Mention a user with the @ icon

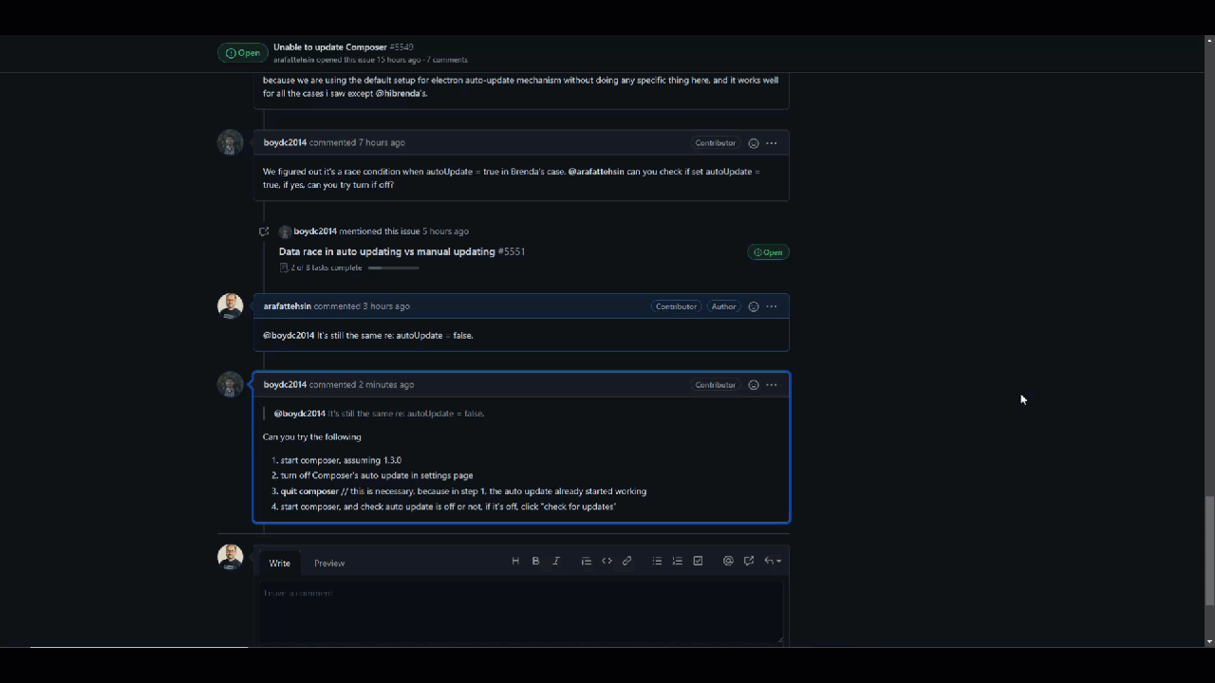(728, 562)
